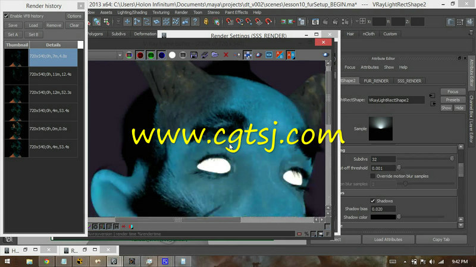
Task: Click the Cut-off threshold slider
Action: (x=426, y=168)
